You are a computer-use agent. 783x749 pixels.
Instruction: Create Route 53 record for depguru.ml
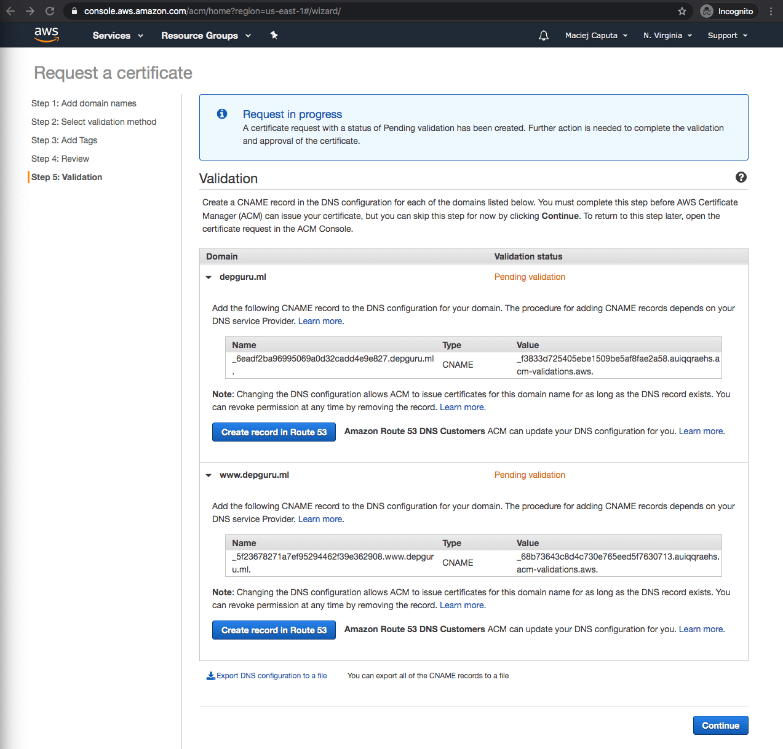[x=274, y=432]
